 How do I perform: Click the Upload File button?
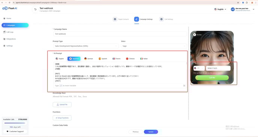pos(62,105)
